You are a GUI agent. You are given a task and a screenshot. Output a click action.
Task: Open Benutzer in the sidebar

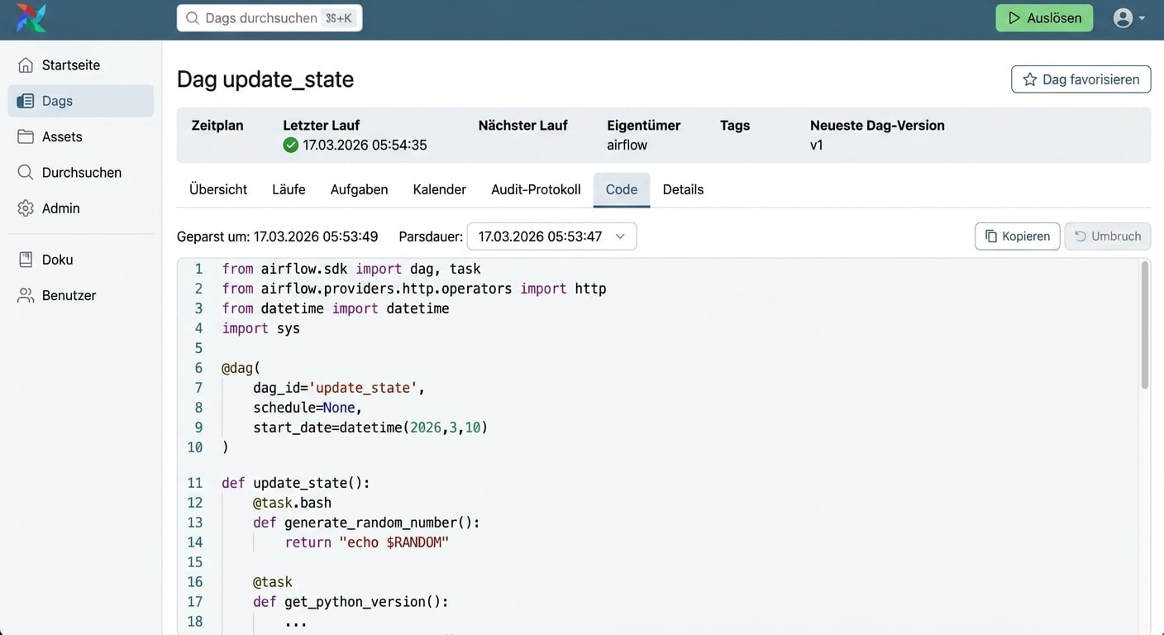point(81,295)
